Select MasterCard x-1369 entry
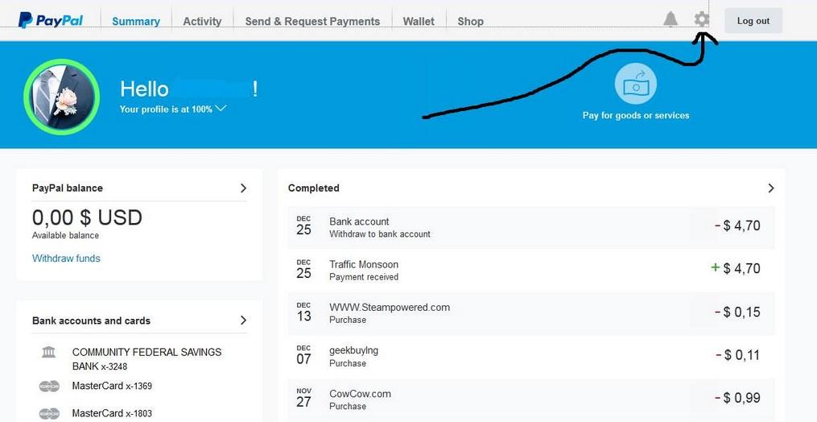The image size is (817, 422). click(x=112, y=386)
